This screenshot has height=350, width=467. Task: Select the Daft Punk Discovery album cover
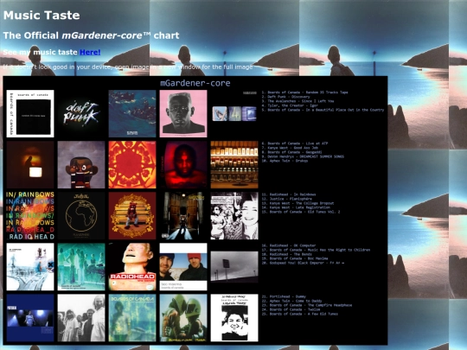pyautogui.click(x=81, y=114)
